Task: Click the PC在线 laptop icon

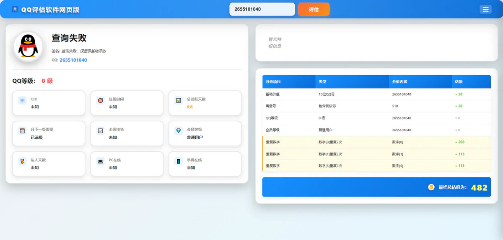Action: click(x=100, y=161)
